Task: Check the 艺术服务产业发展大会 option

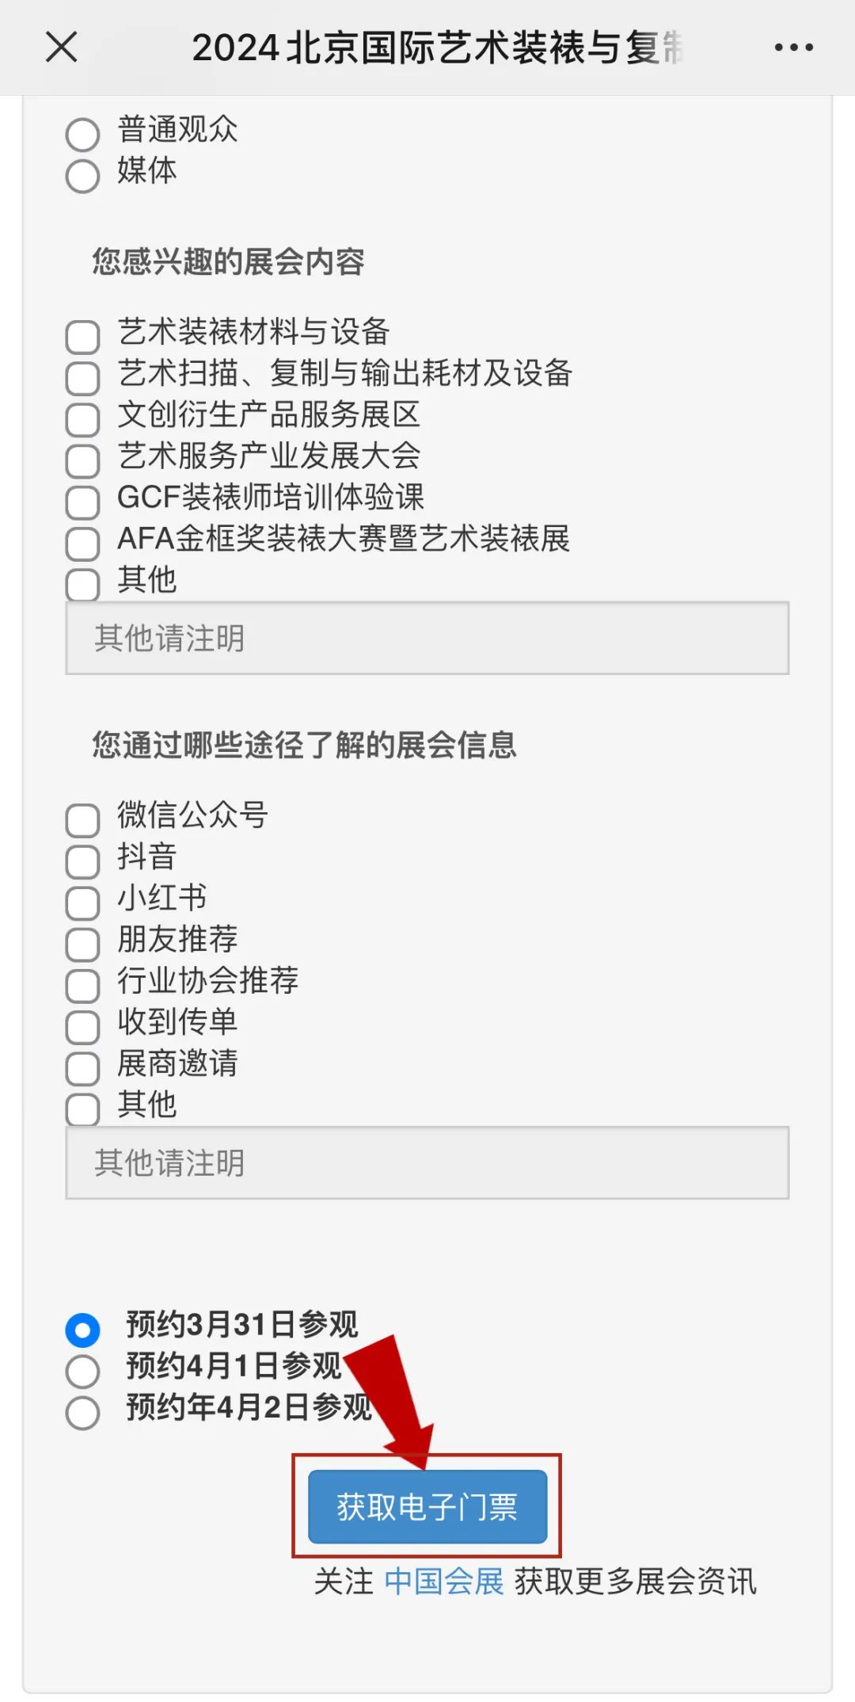Action: click(83, 460)
